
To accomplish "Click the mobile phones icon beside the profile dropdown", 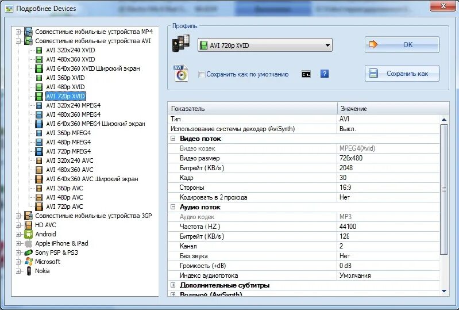I will 181,44.
